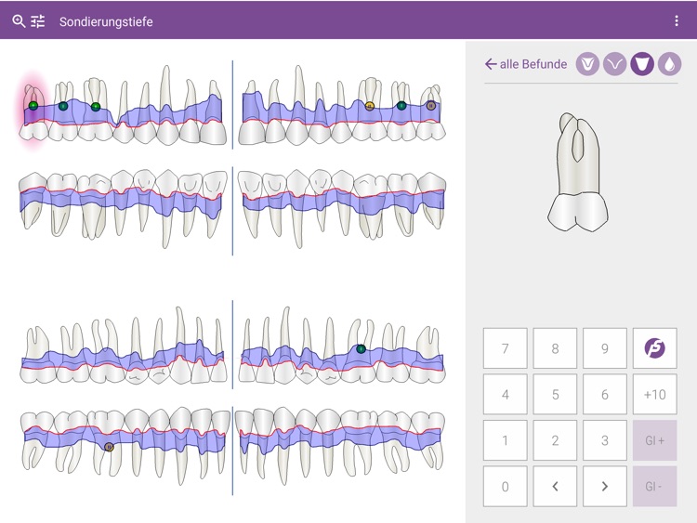Open the filter settings sliders icon
This screenshot has width=697, height=523.
pos(38,20)
